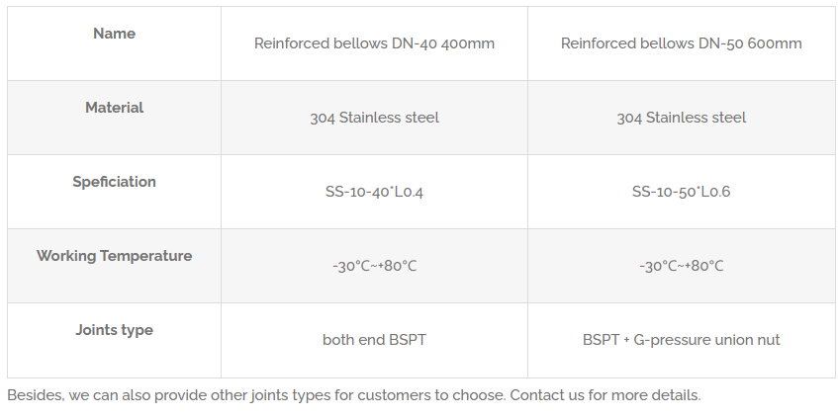Click 304 Stainless steel in DN-50 column
The height and width of the screenshot is (417, 838).
coord(681,118)
